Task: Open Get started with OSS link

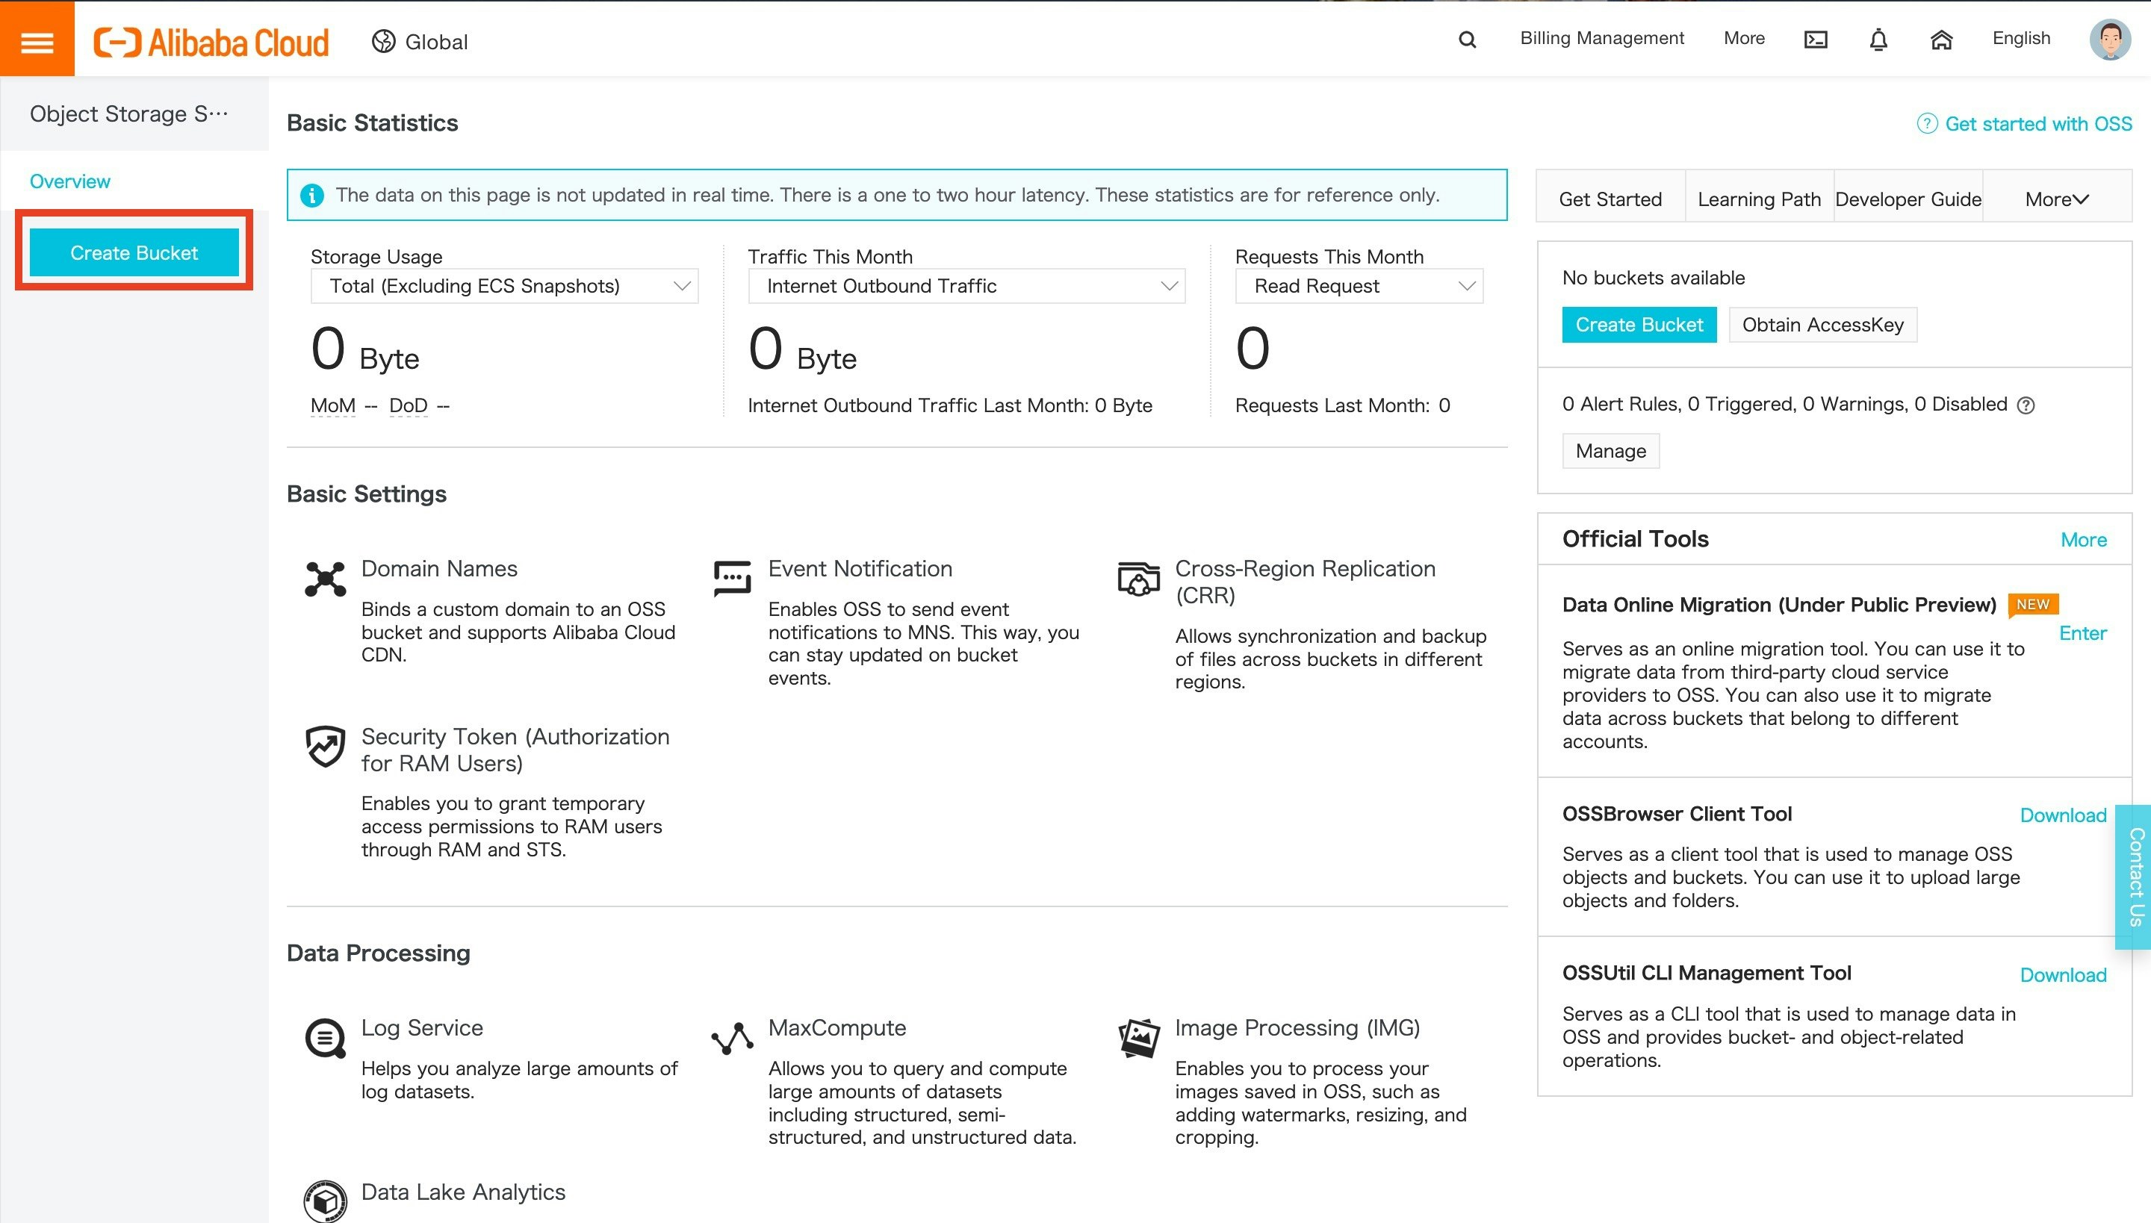Action: tap(2038, 123)
